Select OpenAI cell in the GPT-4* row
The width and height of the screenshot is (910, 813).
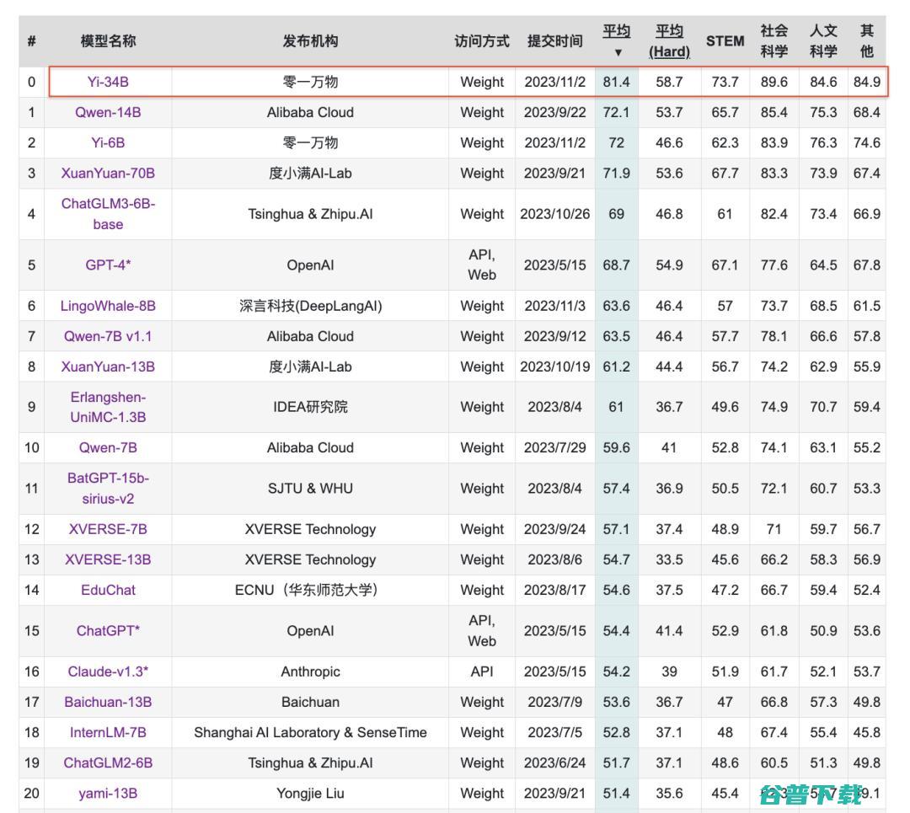coord(310,265)
